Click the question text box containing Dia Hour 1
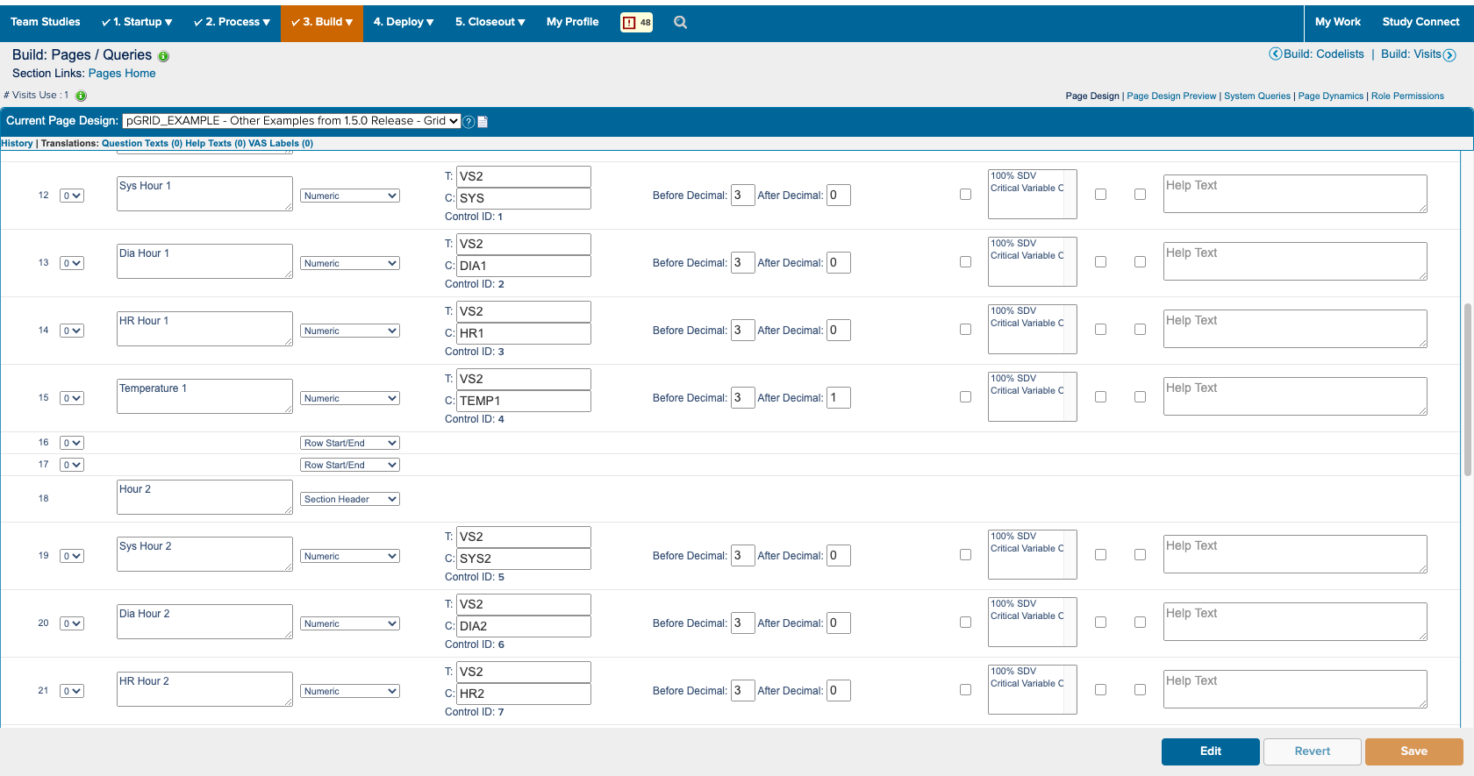 click(x=204, y=261)
